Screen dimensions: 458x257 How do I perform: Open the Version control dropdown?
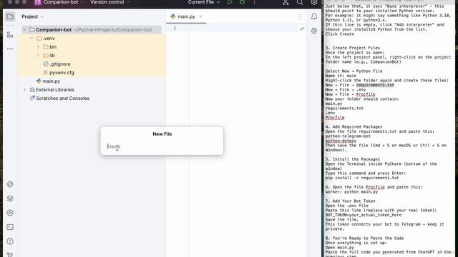coord(109,2)
